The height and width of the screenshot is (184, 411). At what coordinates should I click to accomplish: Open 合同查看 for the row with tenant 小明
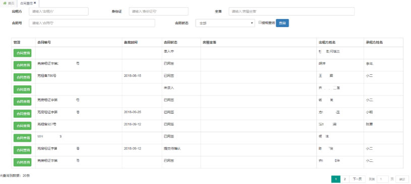(x=23, y=114)
